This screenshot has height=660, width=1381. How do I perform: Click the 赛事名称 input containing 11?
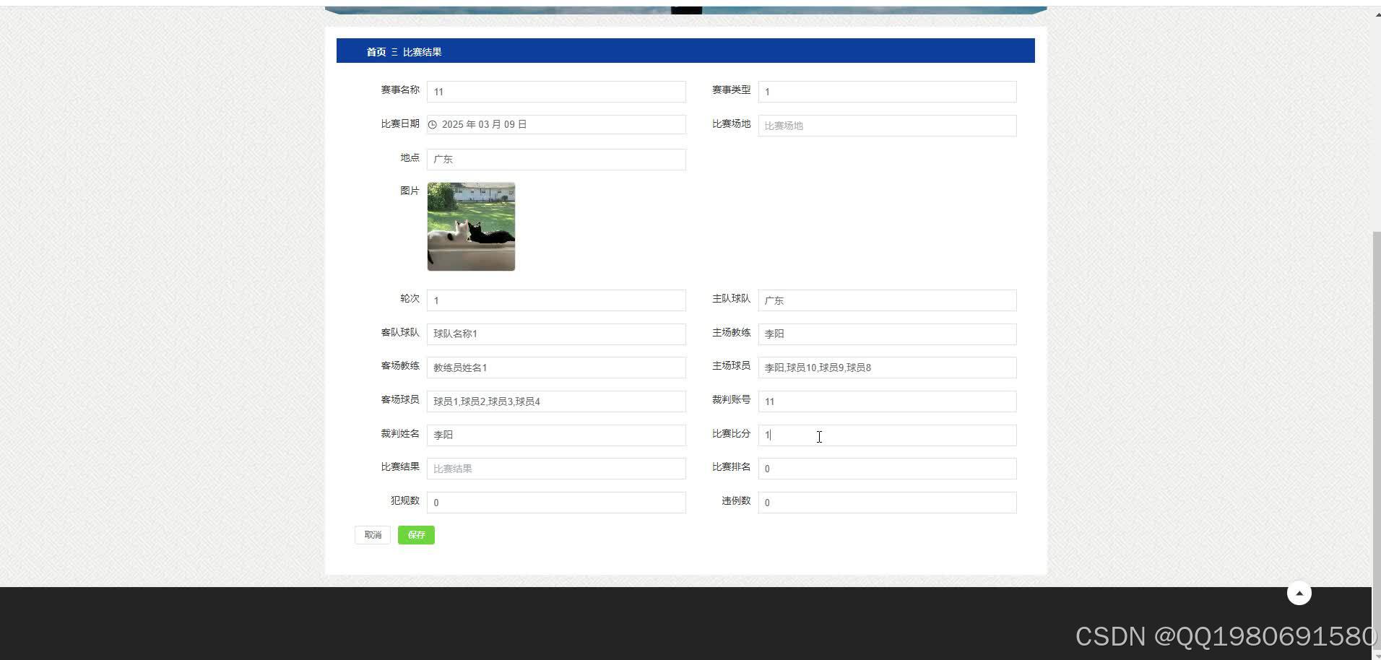(556, 91)
